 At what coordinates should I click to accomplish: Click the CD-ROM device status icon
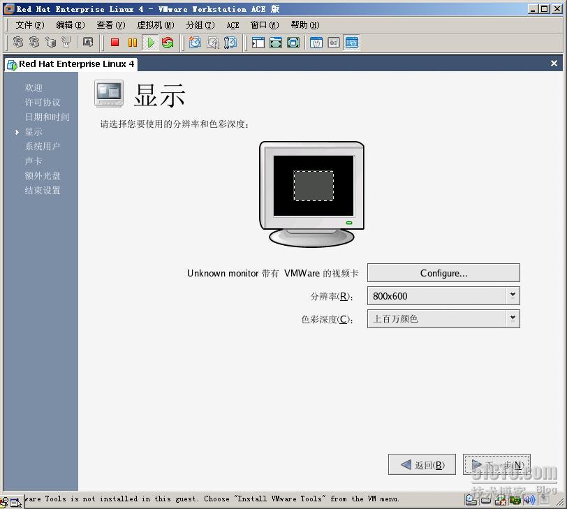[x=471, y=500]
